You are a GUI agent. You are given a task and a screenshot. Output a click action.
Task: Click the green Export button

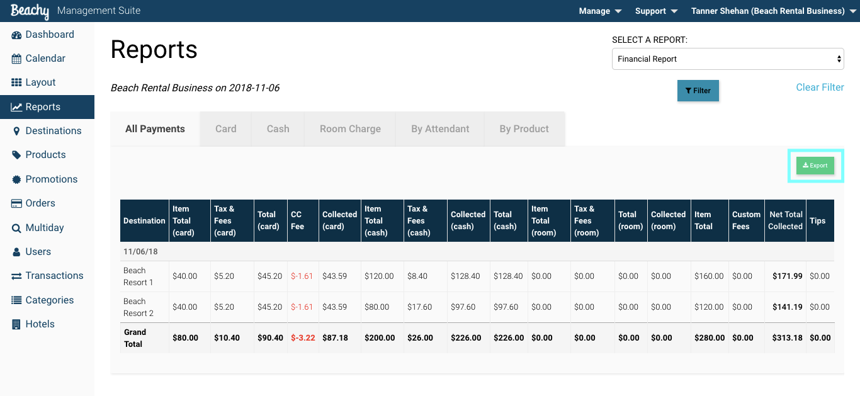point(815,166)
